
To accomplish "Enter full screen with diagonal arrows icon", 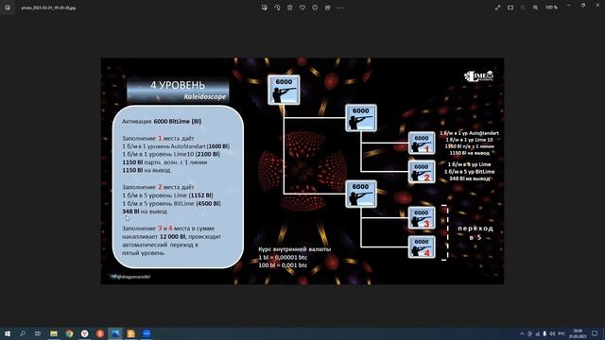I will [498, 8].
